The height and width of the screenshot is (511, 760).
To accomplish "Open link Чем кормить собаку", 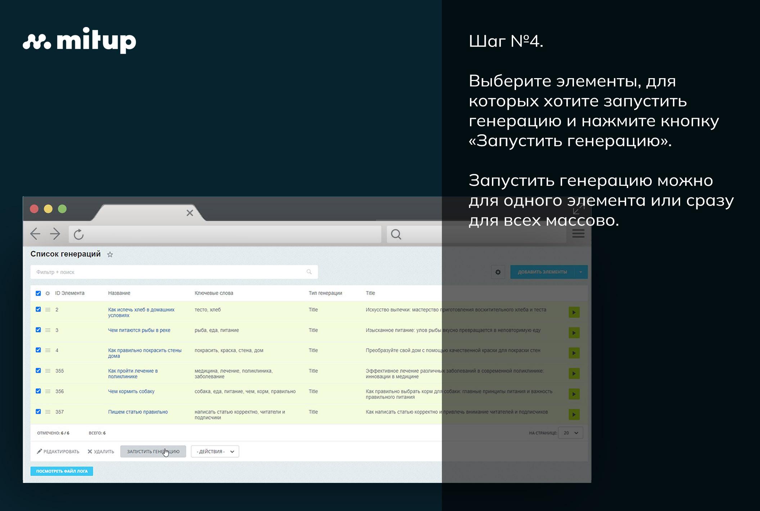I will 131,391.
